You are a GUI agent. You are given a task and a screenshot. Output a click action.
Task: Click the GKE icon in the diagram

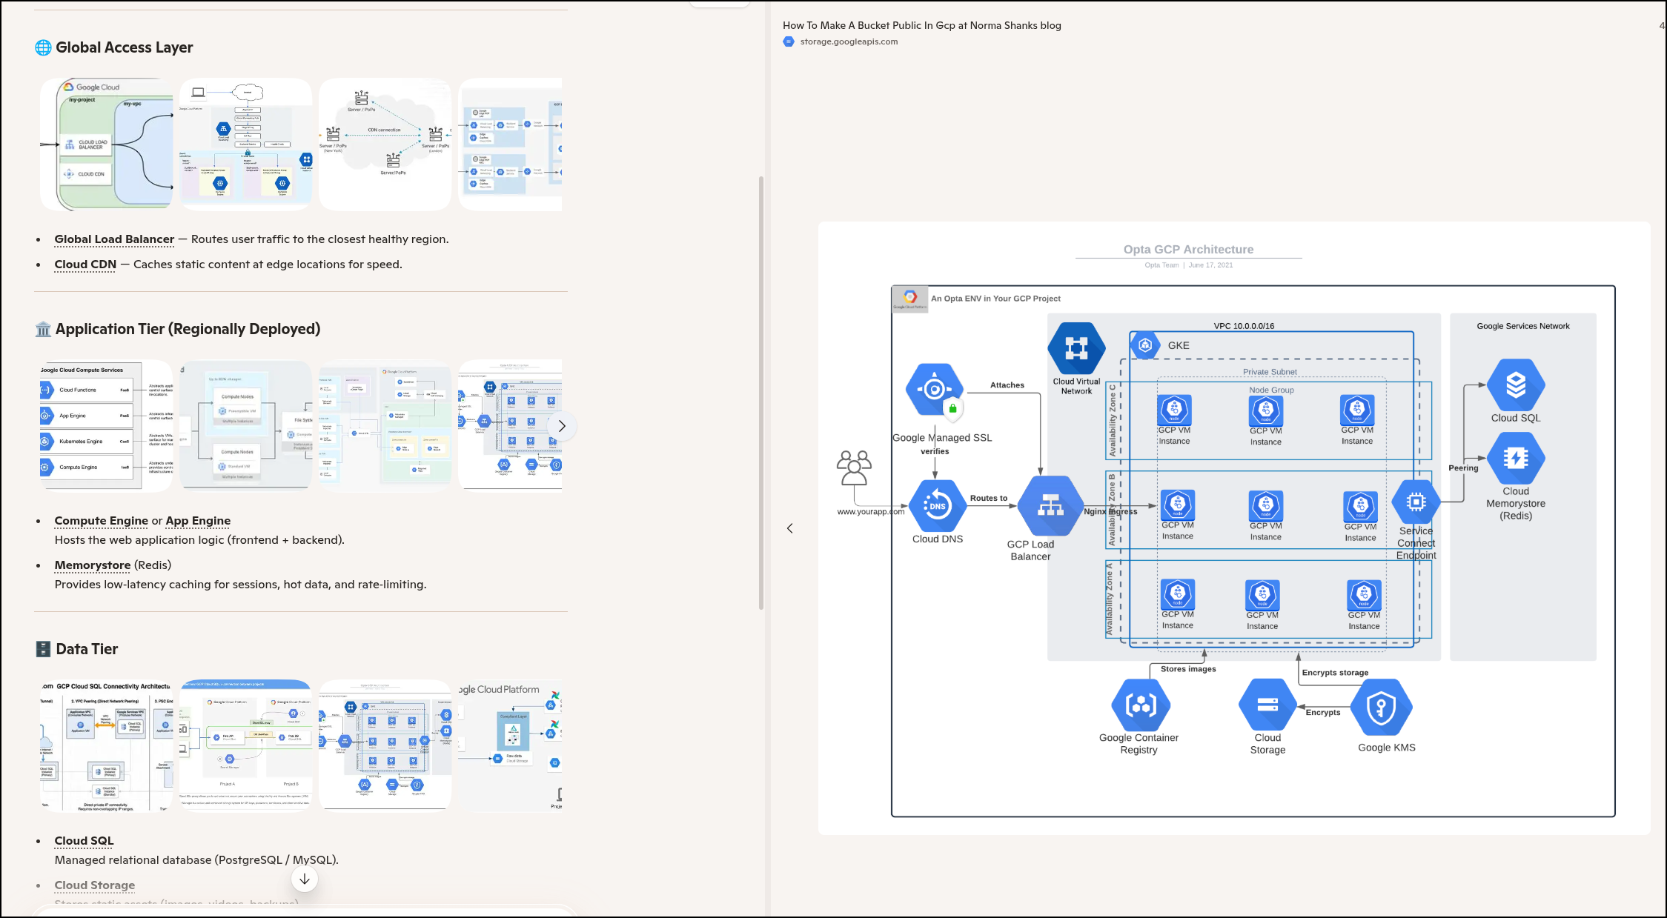[x=1145, y=345]
